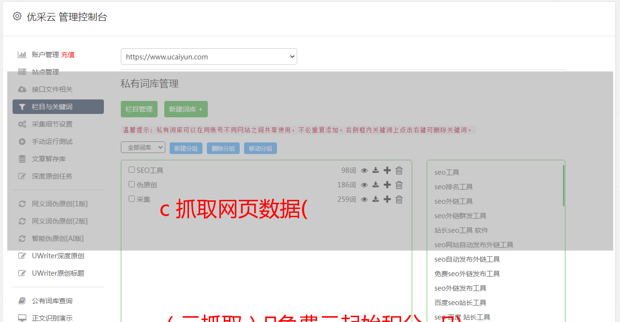
Task: Click the 删除分组 button
Action: pos(223,149)
